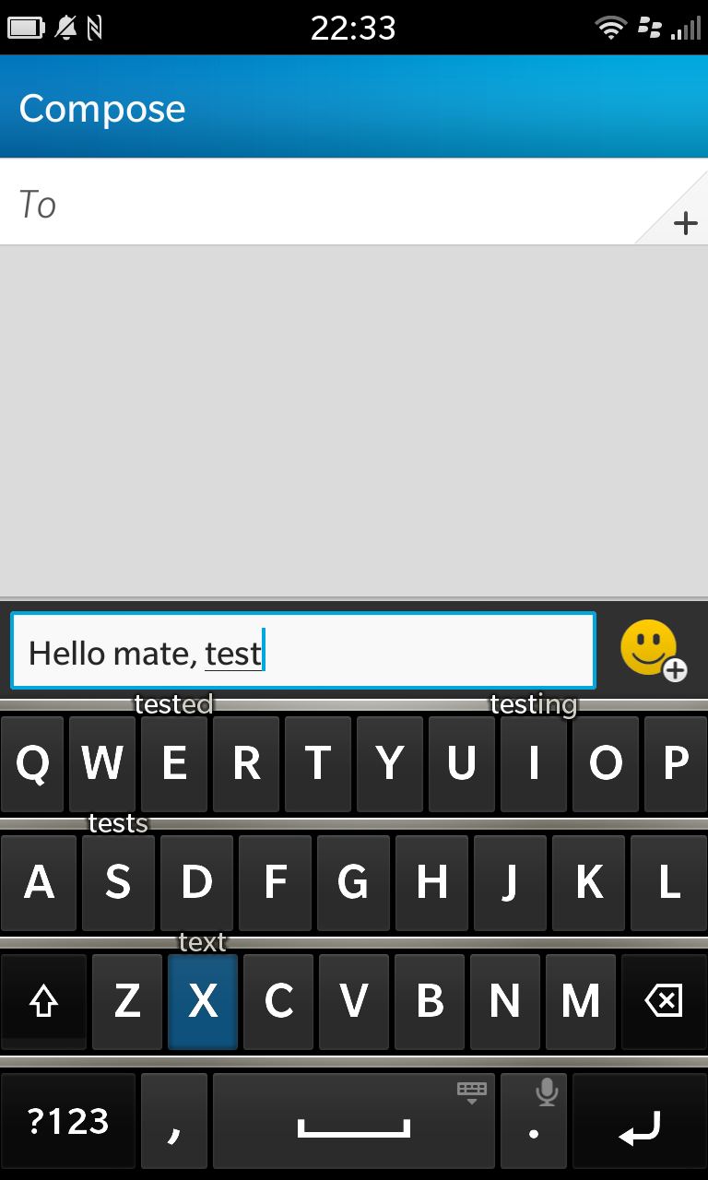Tap the highlighted X key

[x=203, y=1001]
